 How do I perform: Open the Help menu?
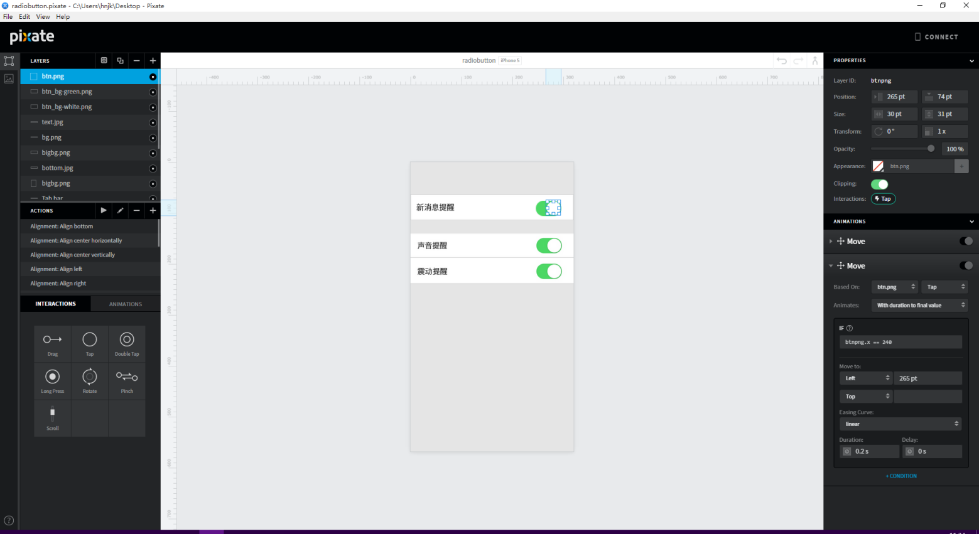point(63,17)
